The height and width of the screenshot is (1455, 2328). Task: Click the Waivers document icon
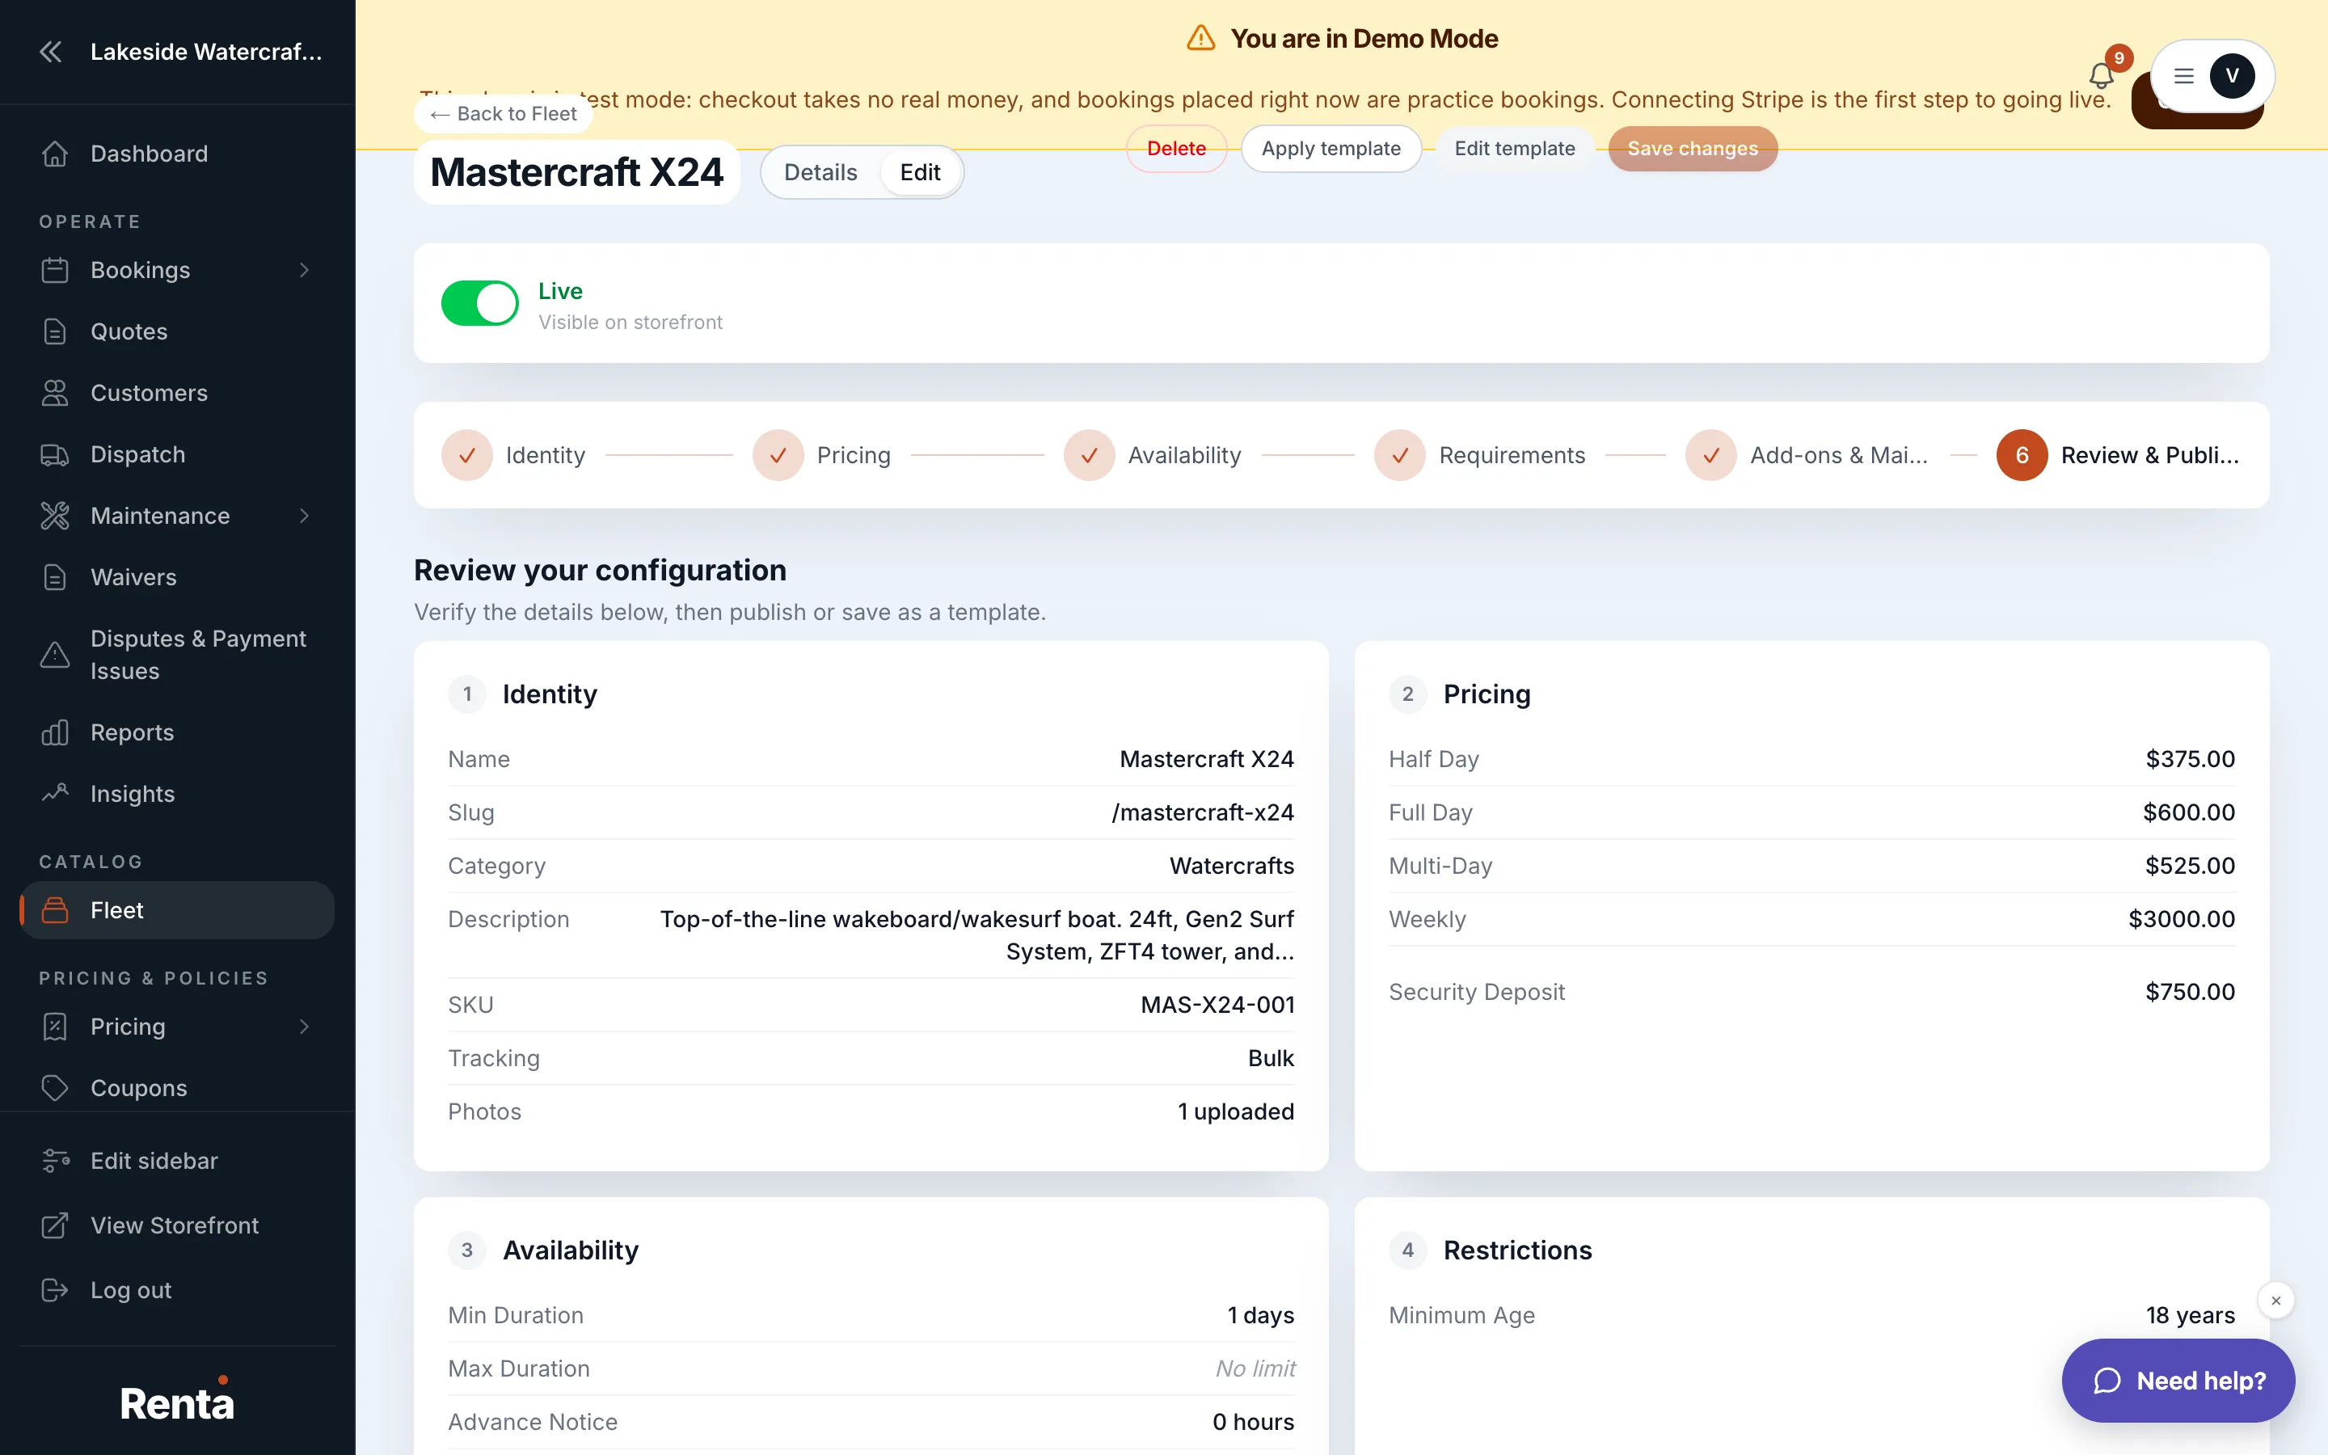point(55,578)
